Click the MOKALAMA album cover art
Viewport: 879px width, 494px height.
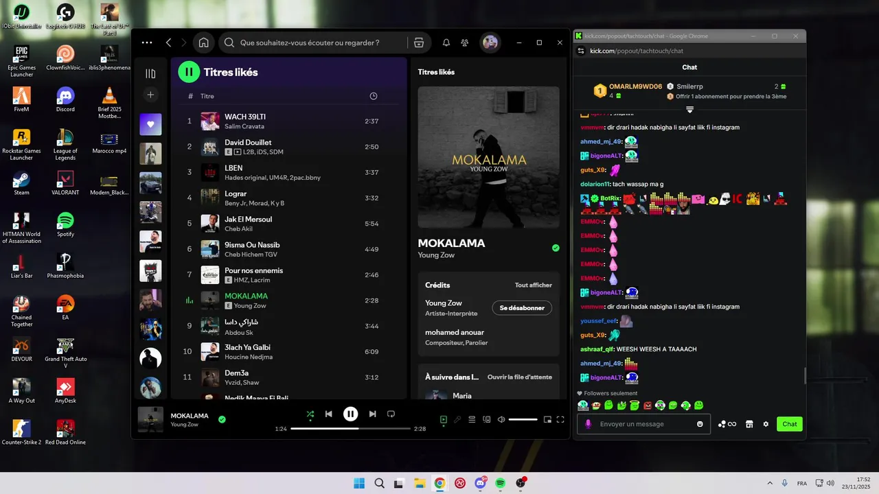click(488, 157)
